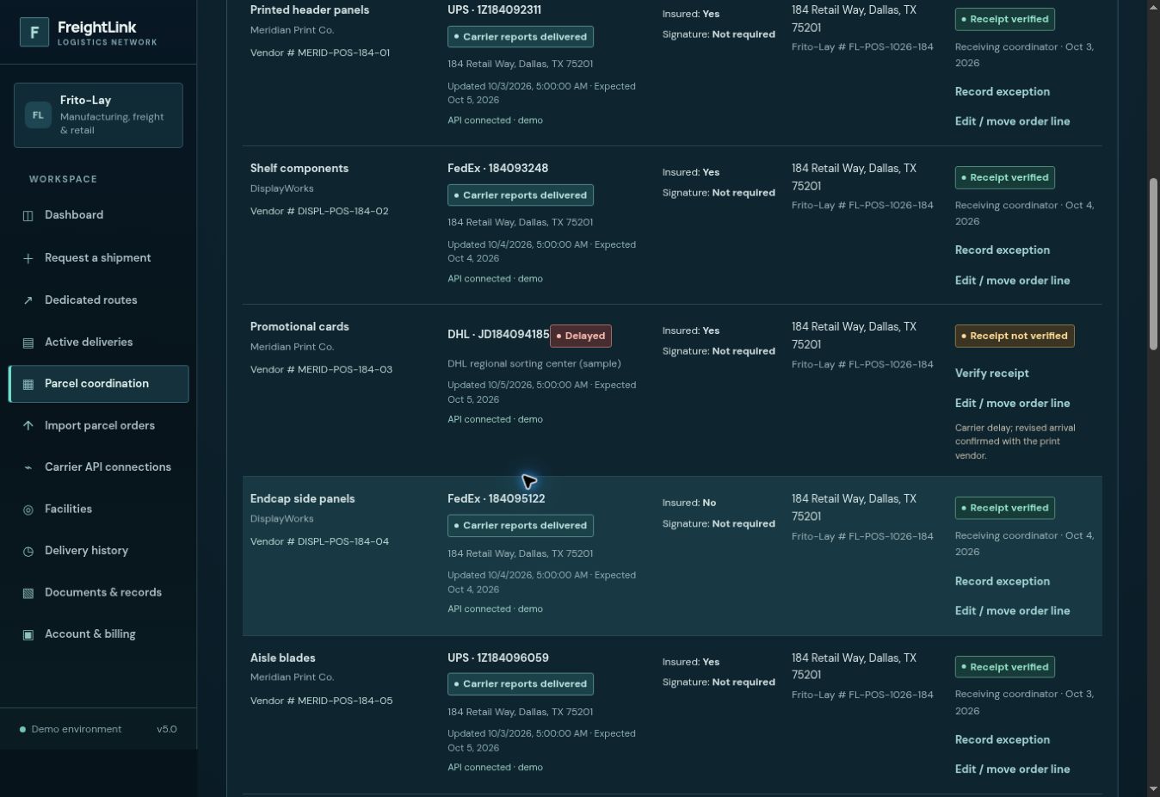Click the Frito-Lay FL avatar badge
Image resolution: width=1160 pixels, height=797 pixels.
(38, 114)
